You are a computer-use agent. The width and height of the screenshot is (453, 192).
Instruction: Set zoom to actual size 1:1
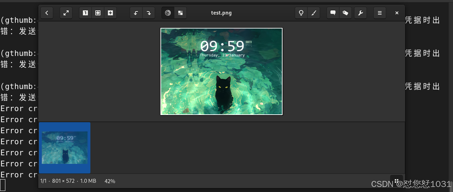tap(85, 13)
